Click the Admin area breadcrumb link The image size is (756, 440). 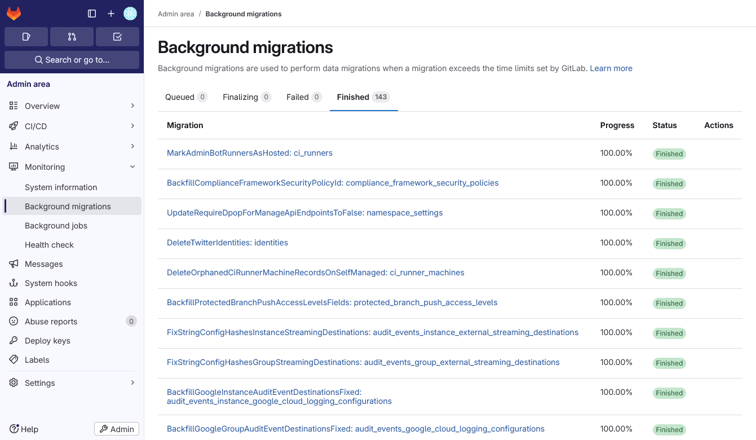pyautogui.click(x=175, y=14)
